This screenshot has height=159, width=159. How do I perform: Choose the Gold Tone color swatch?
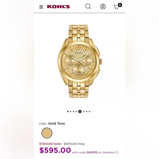pos(47,133)
